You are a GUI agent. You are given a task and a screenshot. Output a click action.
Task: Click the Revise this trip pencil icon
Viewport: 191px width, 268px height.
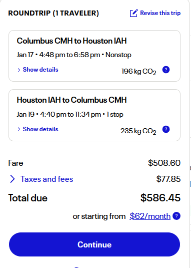133,13
